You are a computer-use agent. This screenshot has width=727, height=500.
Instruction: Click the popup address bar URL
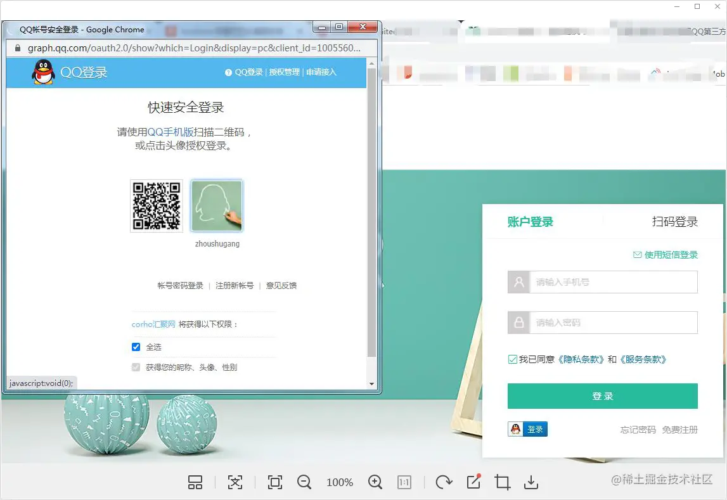(194, 48)
